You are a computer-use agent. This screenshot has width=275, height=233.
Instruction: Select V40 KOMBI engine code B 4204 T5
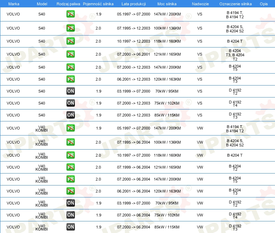(x=235, y=180)
